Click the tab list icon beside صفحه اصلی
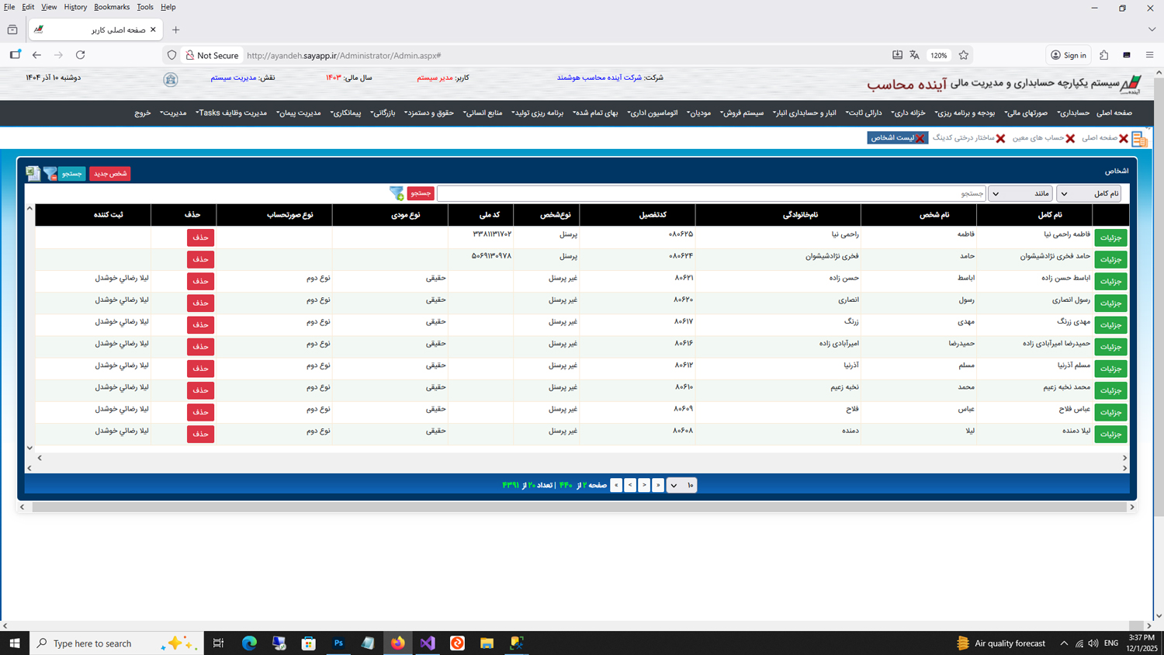 [x=1139, y=139]
